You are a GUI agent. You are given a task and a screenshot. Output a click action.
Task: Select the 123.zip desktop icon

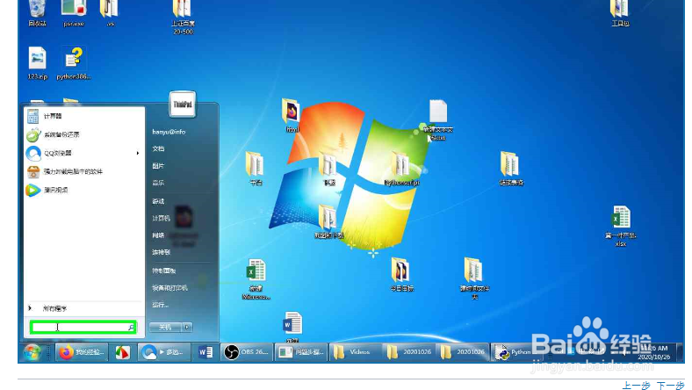point(37,63)
